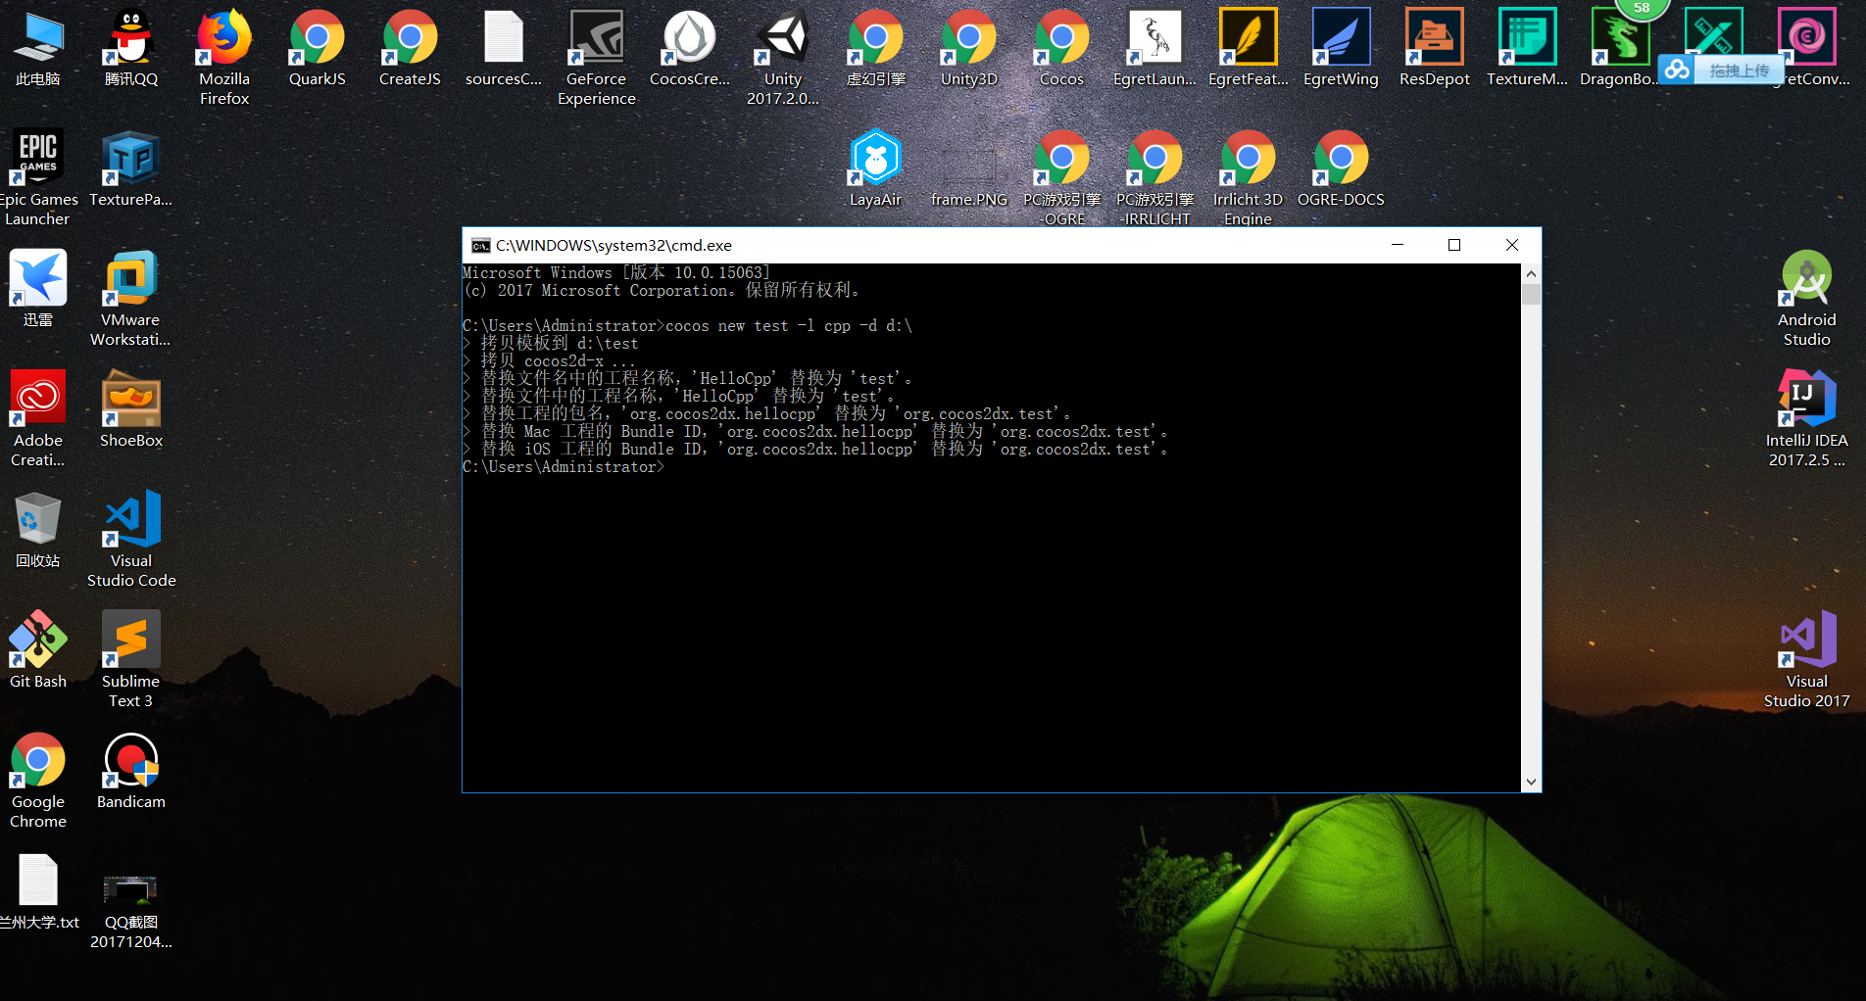Image resolution: width=1866 pixels, height=1001 pixels.
Task: Click the cmd window scrollbar down arrow
Action: click(x=1531, y=782)
